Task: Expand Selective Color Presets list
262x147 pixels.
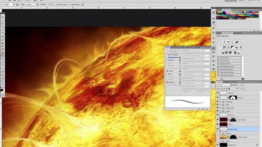Action: [219, 75]
